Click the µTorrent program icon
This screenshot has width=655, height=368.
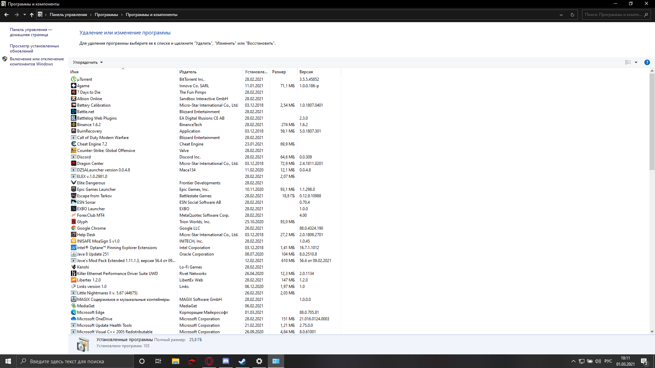click(73, 79)
